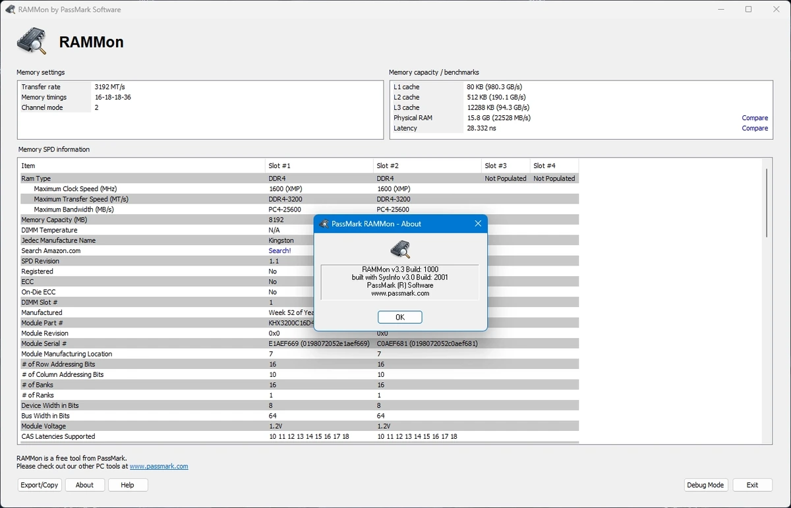The height and width of the screenshot is (508, 791).
Task: Select the Module Voltage row label
Action: 44,426
